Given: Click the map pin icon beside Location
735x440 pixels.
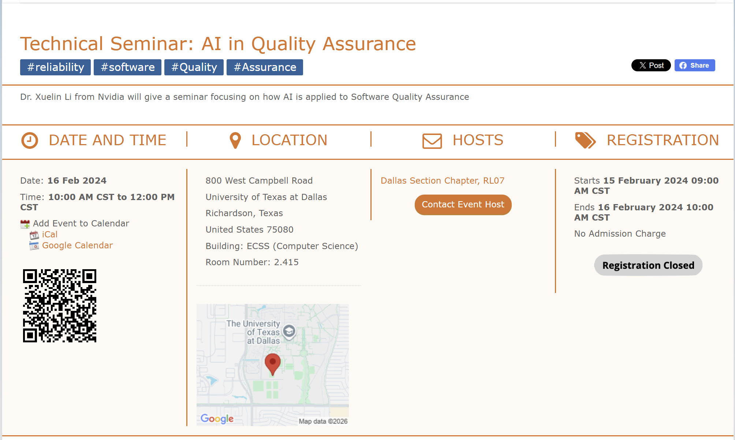Looking at the screenshot, I should click(x=235, y=140).
